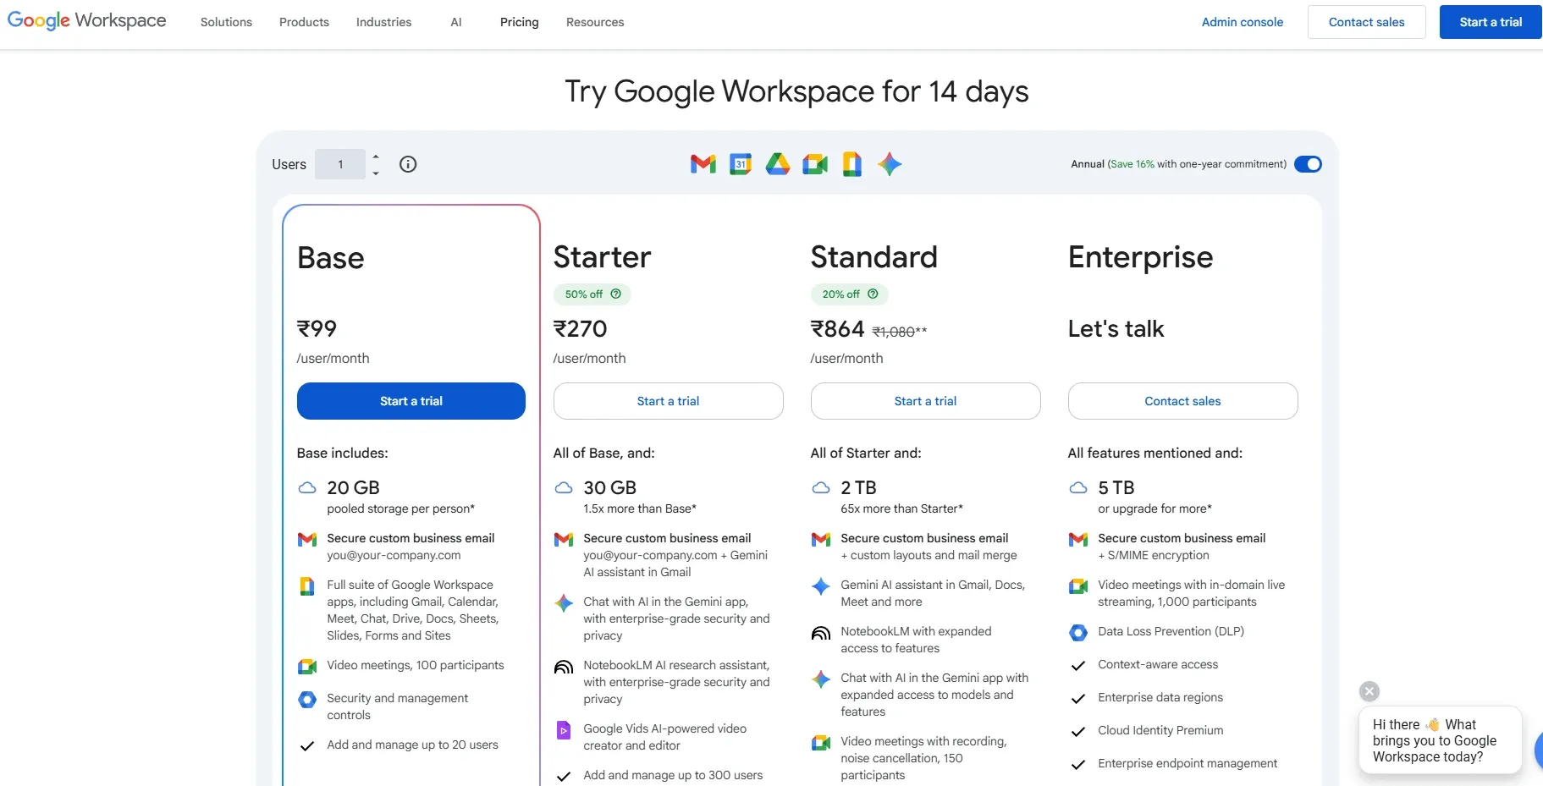Viewport: 1543px width, 786px height.
Task: Go to the Pricing page
Action: (520, 22)
